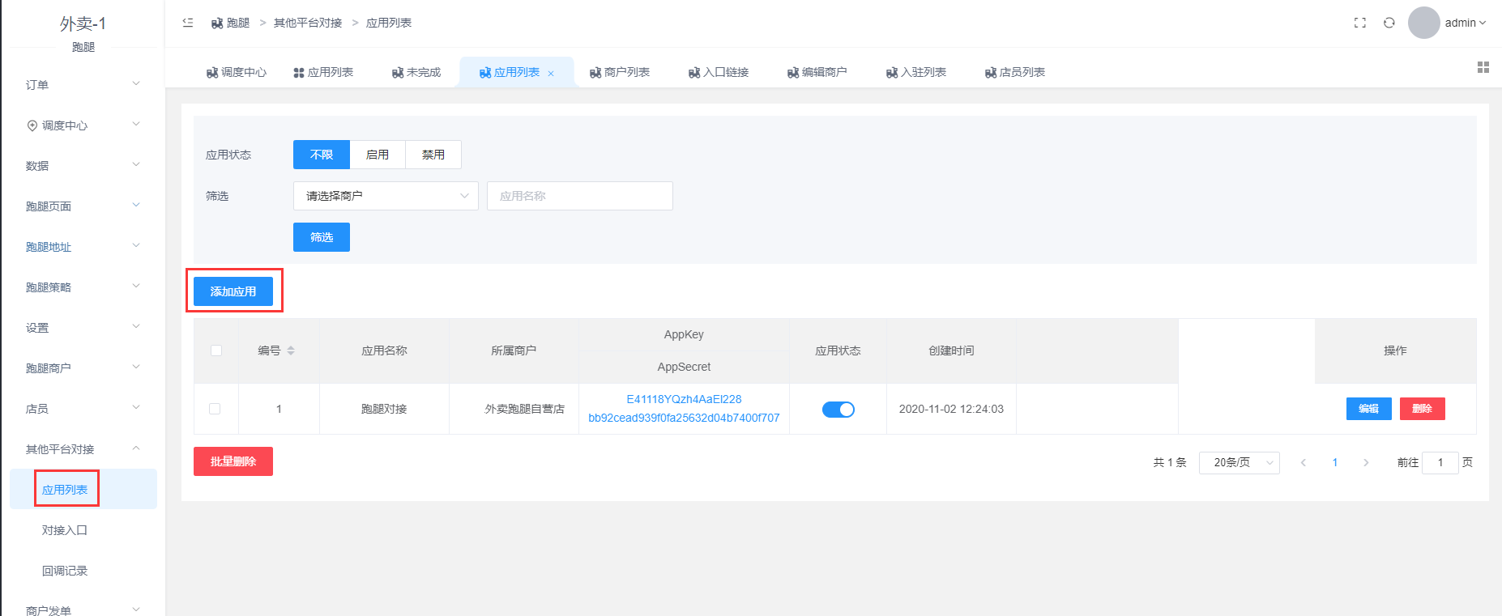The image size is (1502, 616).
Task: Collapse the sidebar menu icon
Action: (x=188, y=23)
